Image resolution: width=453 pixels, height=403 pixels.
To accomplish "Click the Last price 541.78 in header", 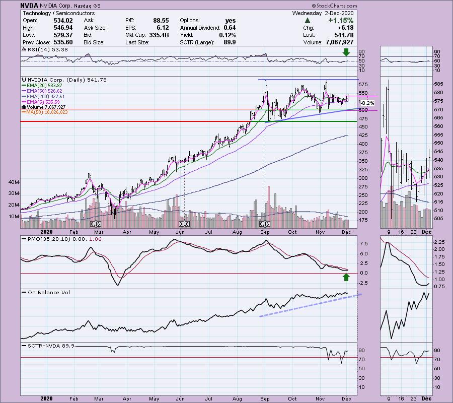I will point(344,35).
